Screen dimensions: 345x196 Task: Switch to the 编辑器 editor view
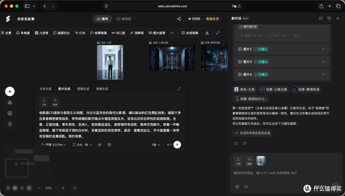(124, 19)
